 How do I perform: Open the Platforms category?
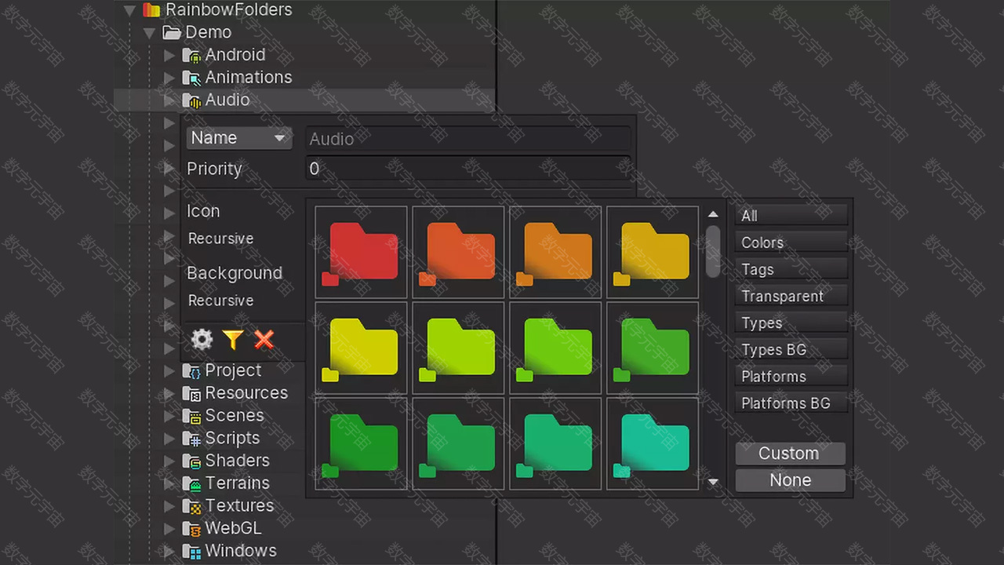tap(791, 376)
